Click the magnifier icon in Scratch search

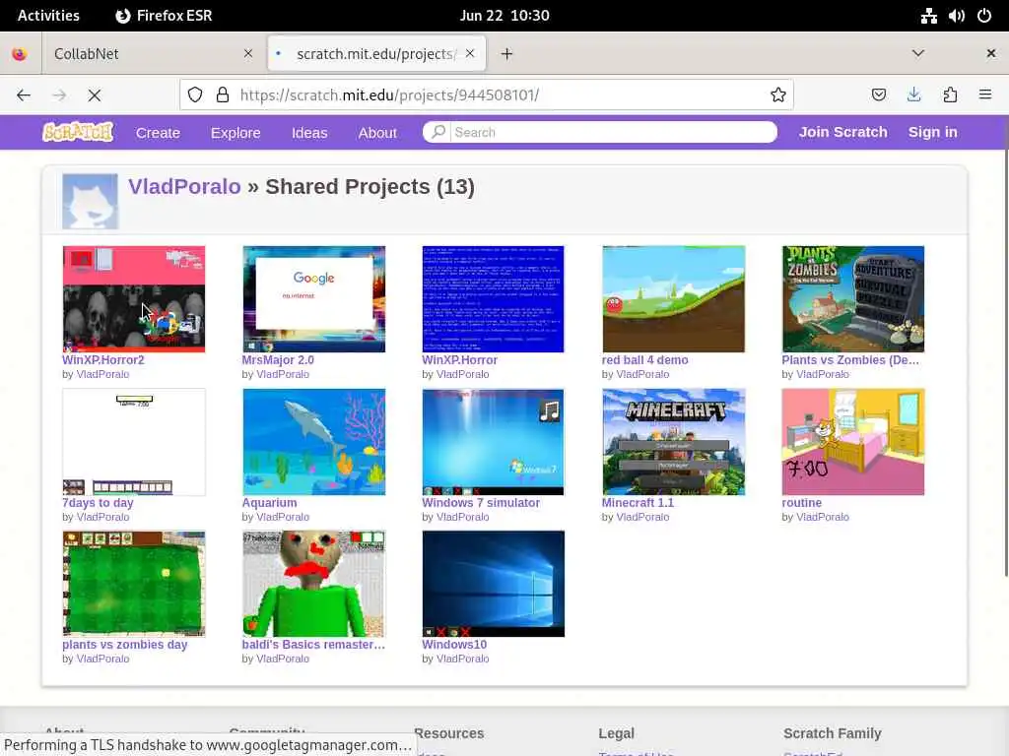[438, 132]
